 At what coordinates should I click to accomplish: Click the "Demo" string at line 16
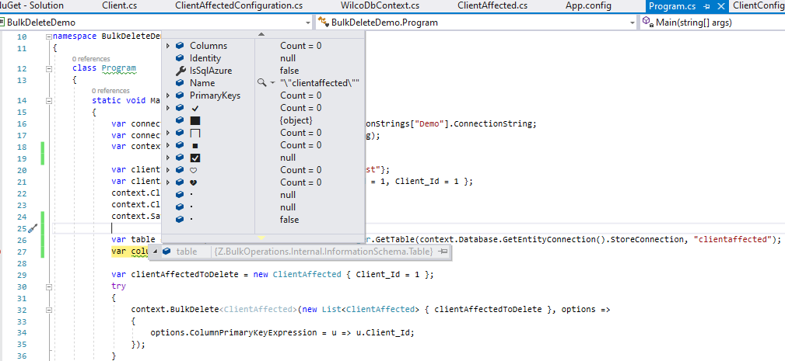430,123
